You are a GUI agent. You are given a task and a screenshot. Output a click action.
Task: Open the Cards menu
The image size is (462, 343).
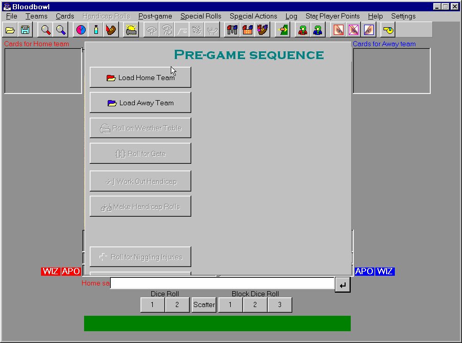pos(65,16)
